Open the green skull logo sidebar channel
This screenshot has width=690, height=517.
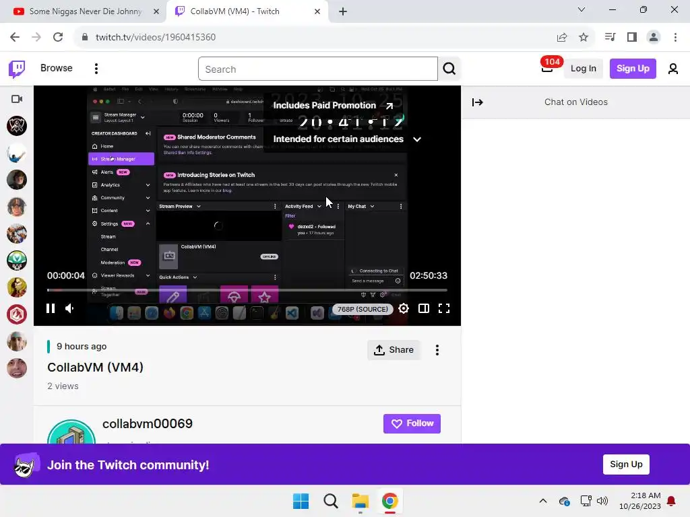(17, 261)
